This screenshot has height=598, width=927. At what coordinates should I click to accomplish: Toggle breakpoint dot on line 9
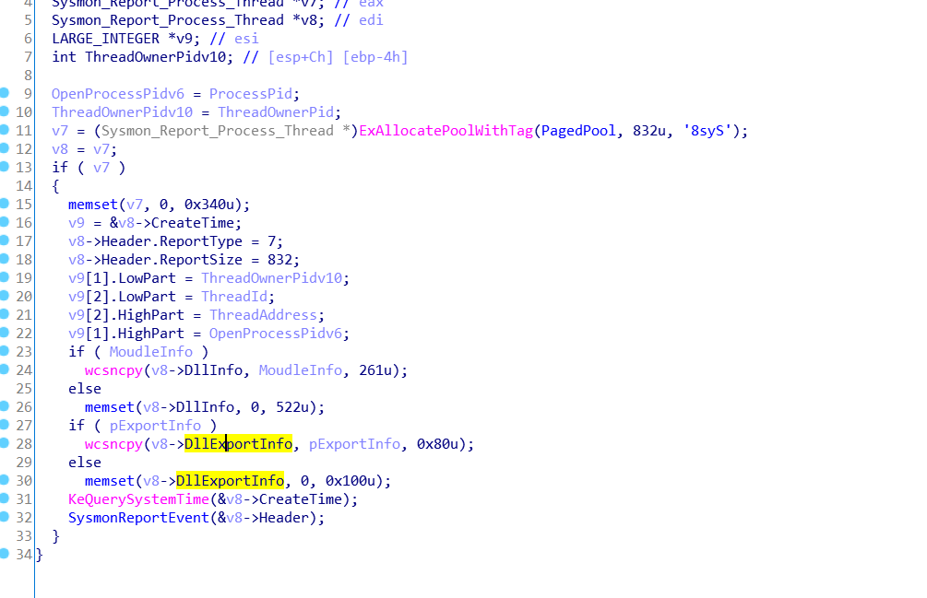tap(4, 92)
